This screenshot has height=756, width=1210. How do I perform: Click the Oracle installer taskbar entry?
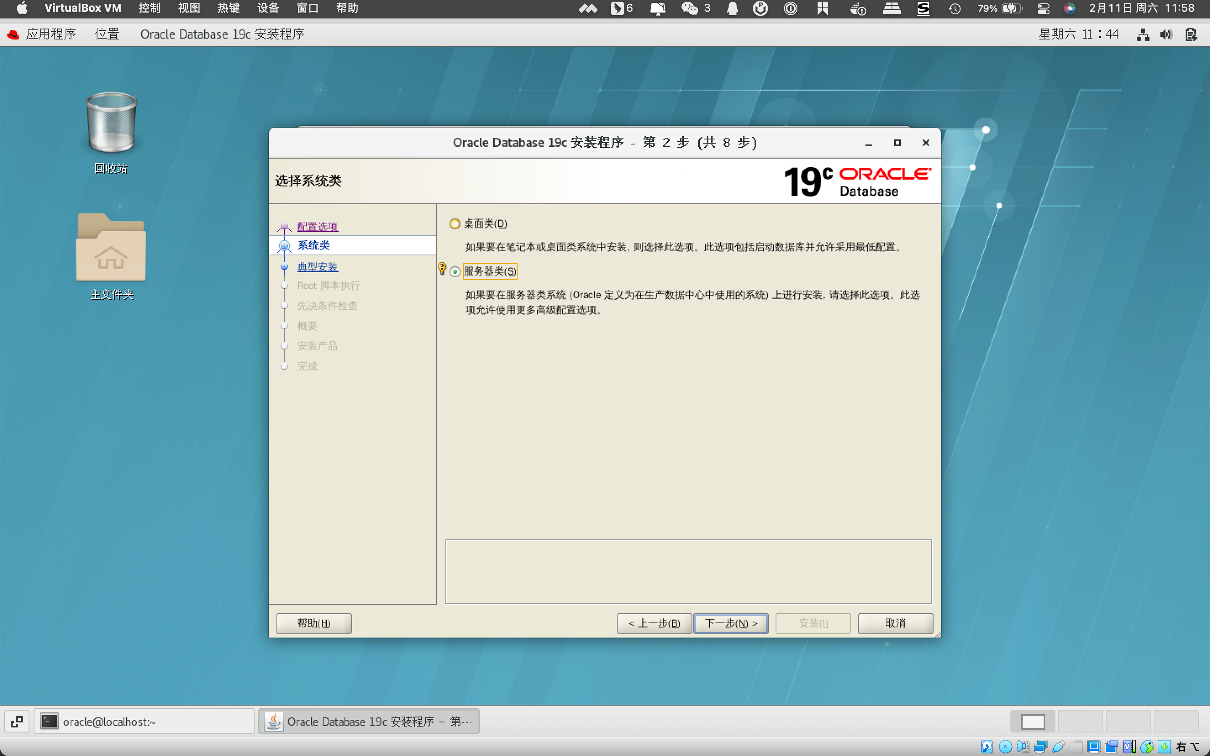368,722
